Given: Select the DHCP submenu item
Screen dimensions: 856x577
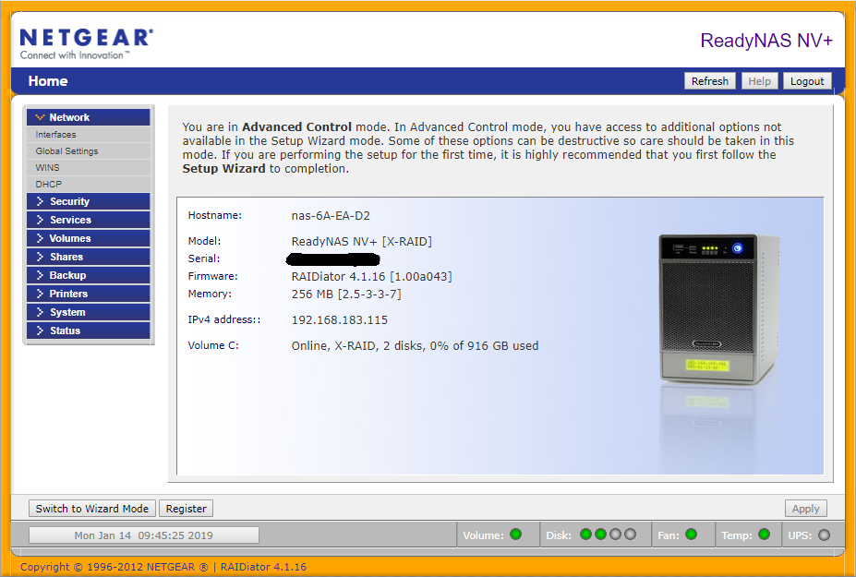Looking at the screenshot, I should (49, 185).
